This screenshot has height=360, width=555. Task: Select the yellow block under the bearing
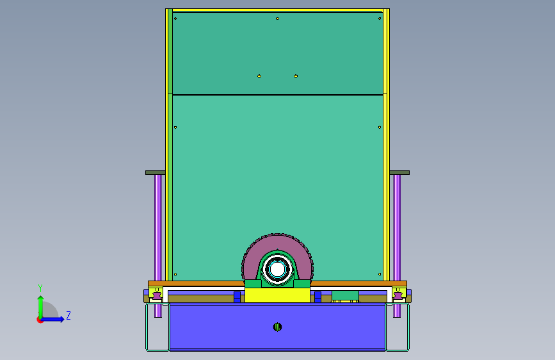coord(278,295)
